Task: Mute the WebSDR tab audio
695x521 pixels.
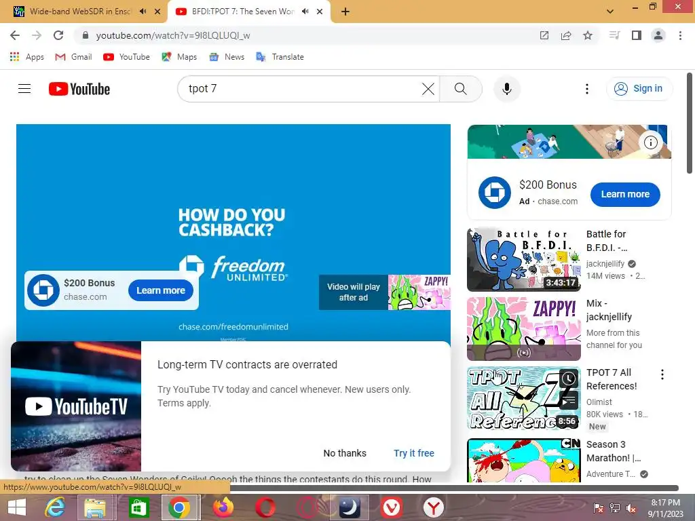Action: click(x=143, y=12)
